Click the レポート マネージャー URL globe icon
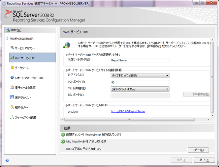Viewport: 219px width, 167px height. (x=12, y=77)
